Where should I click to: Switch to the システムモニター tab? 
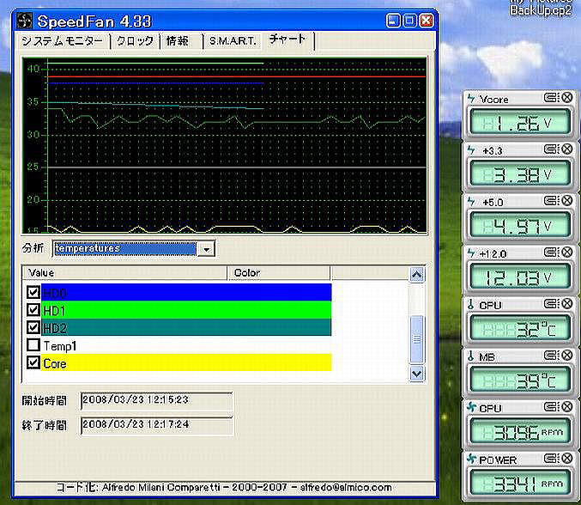click(x=63, y=40)
